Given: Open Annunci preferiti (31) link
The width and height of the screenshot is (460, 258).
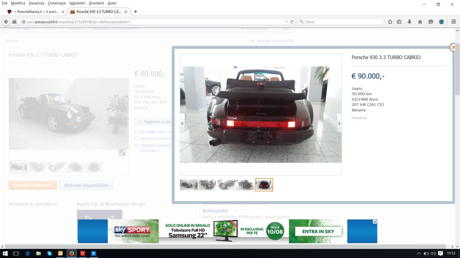Looking at the screenshot, I should [275, 41].
